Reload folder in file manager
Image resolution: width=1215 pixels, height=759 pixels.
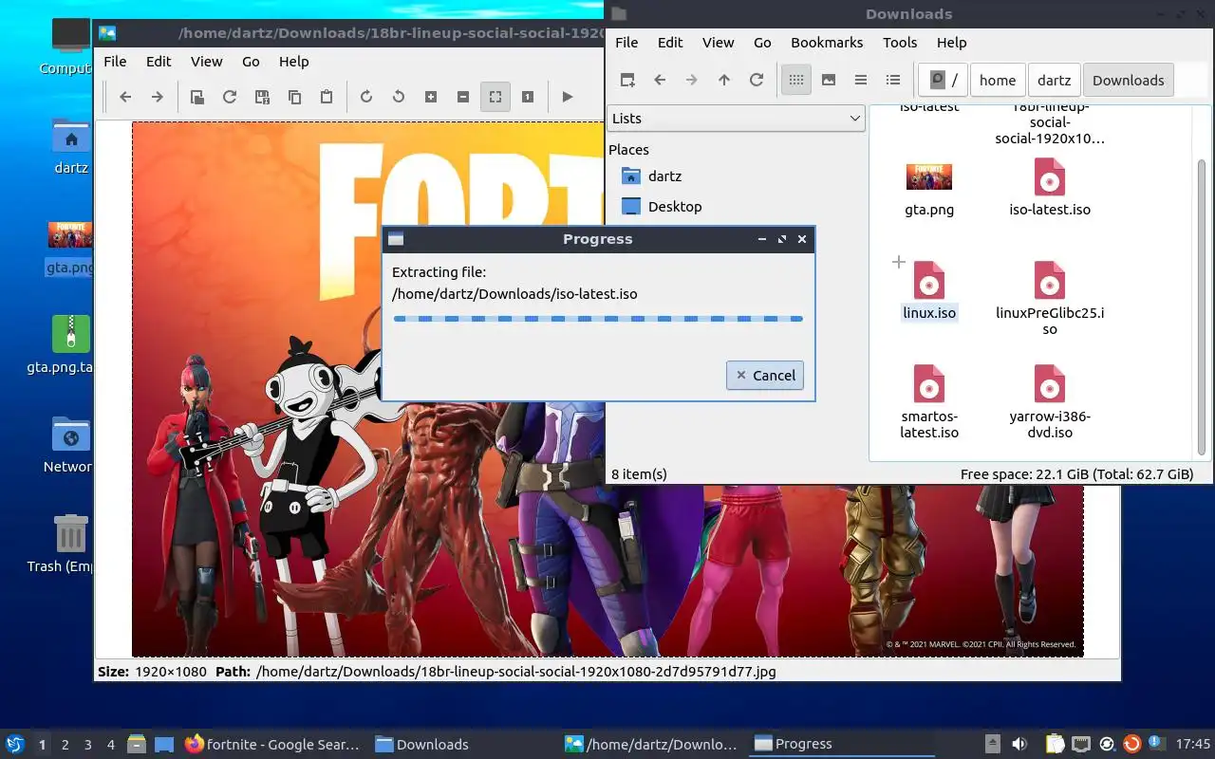(757, 80)
